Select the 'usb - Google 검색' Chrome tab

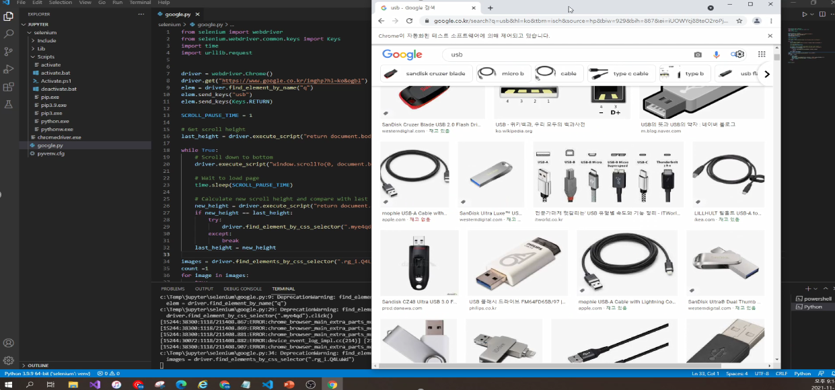pyautogui.click(x=428, y=7)
